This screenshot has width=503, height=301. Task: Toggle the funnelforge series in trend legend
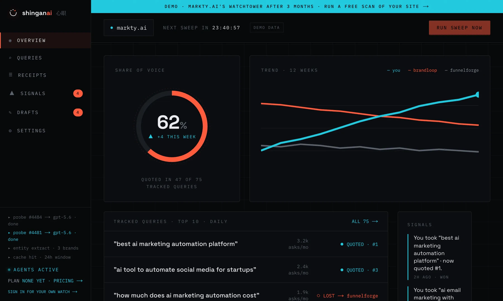pos(462,70)
